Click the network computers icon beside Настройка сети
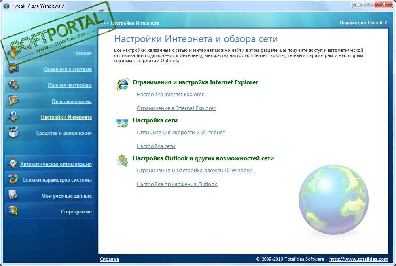 point(123,123)
